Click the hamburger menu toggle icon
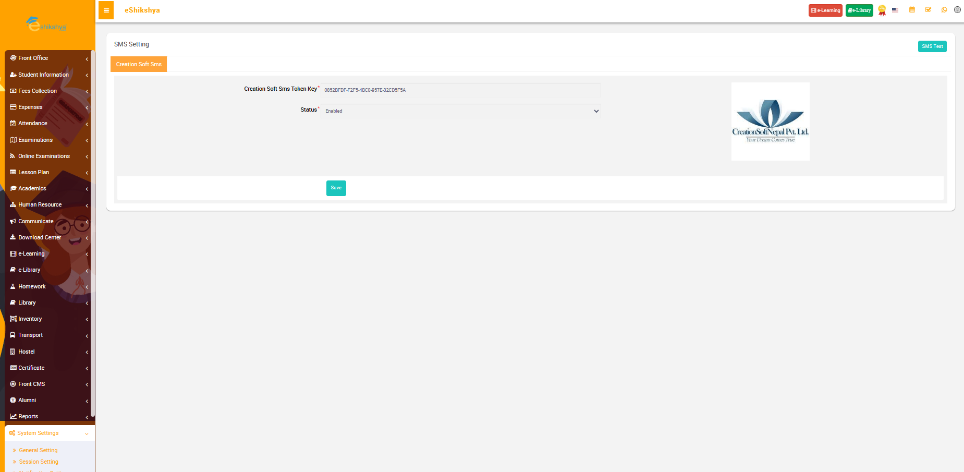964x472 pixels. tap(106, 10)
